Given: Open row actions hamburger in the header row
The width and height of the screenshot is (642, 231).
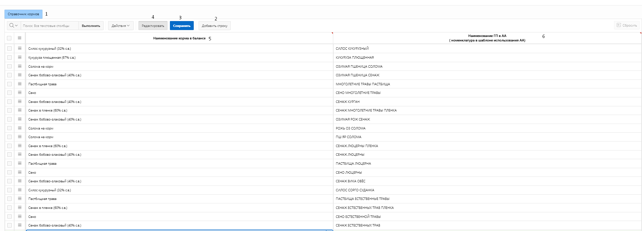Looking at the screenshot, I should point(20,38).
